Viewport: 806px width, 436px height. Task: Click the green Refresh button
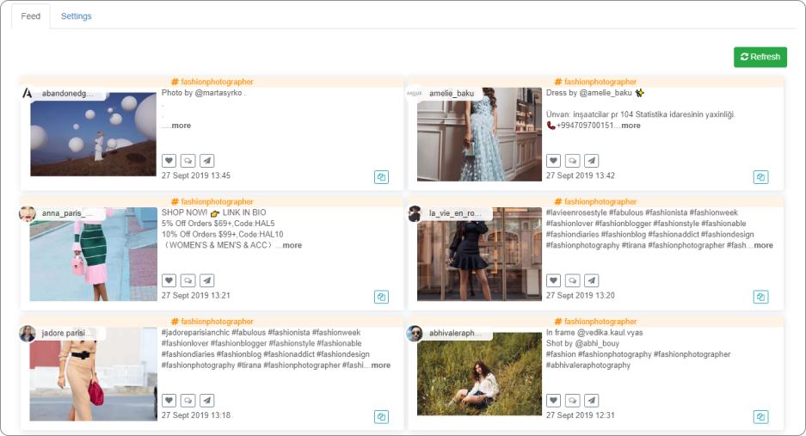point(760,57)
